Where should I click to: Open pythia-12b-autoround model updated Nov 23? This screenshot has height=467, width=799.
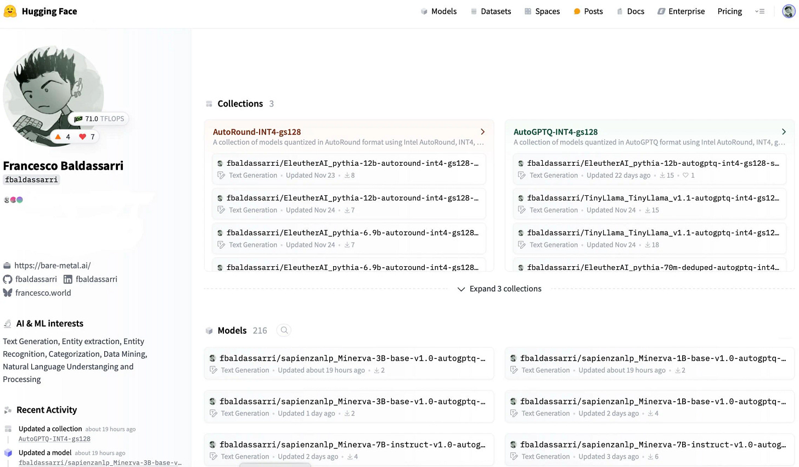[x=349, y=169]
